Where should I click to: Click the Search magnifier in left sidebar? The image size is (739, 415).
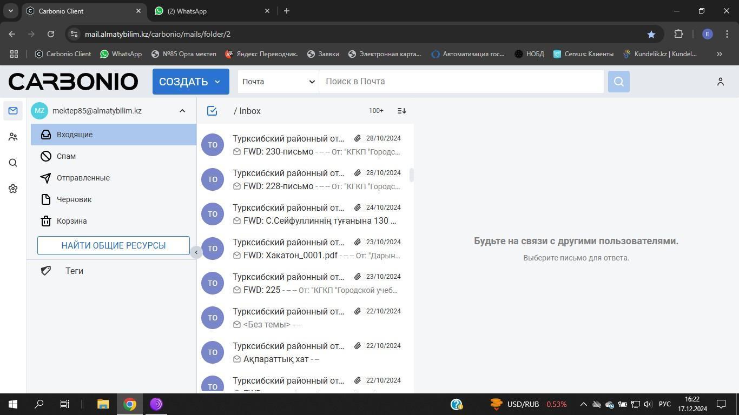[13, 163]
